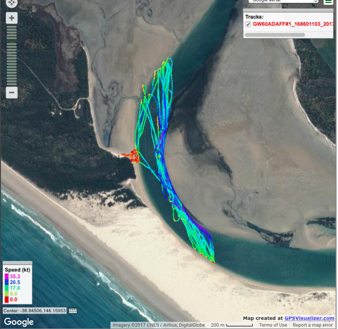Viewport: 338px width, 329px height.
Task: Click the red stationary track cluster
Action: 132,156
